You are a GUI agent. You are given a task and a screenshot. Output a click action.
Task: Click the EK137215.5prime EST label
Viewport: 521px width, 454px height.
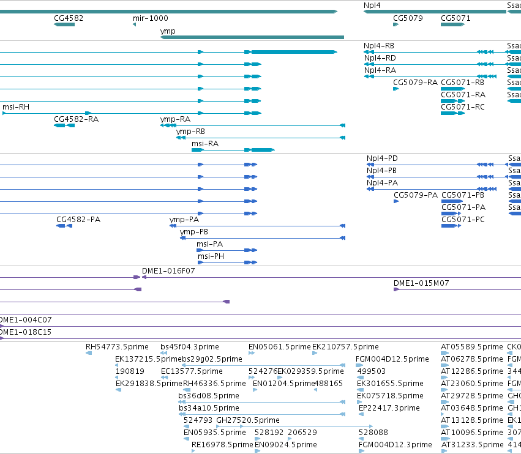tap(148, 359)
